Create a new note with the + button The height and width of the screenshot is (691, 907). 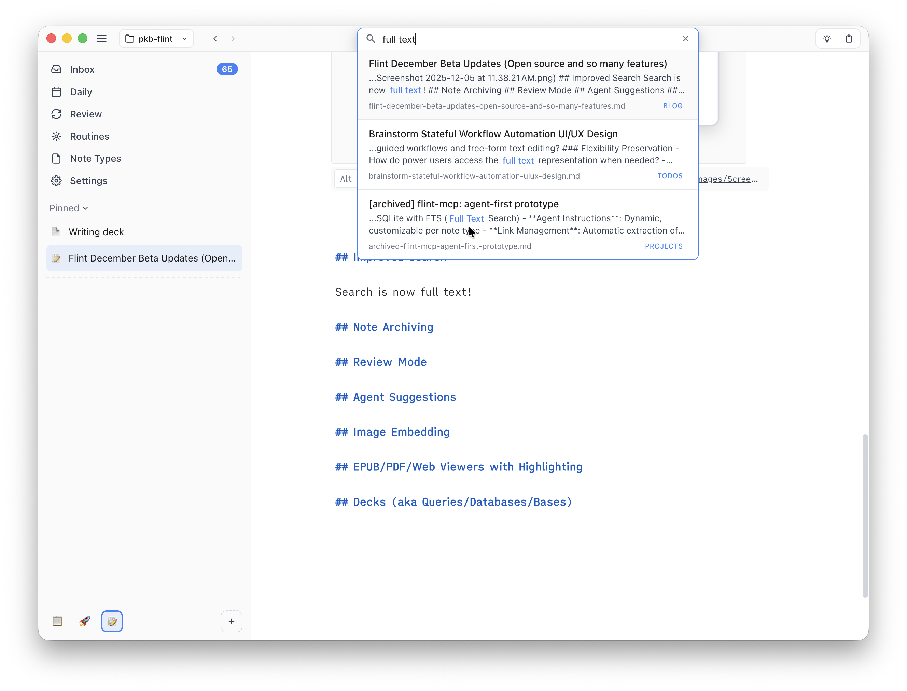[x=232, y=621]
